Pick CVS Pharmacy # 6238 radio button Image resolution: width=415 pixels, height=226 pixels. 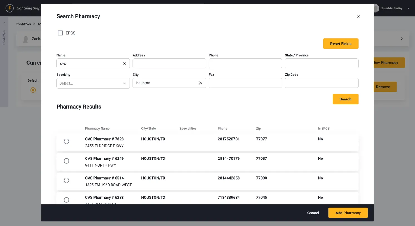coord(66,200)
